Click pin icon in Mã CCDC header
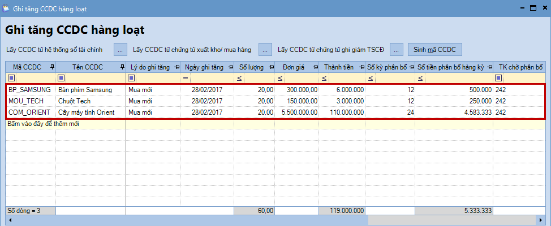Image resolution: width=551 pixels, height=226 pixels. coord(52,67)
